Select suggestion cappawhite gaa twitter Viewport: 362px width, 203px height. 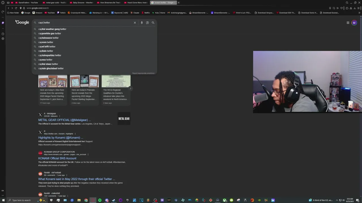(x=50, y=34)
